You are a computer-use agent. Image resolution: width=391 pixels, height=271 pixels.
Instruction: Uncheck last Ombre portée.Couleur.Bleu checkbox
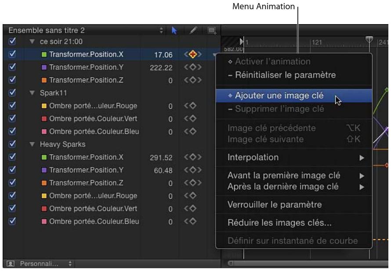tap(12, 221)
